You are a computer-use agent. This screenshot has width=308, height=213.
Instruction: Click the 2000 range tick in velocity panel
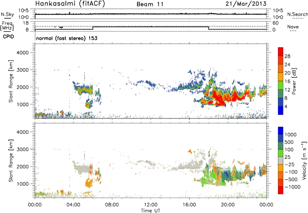pyautogui.click(x=23, y=166)
